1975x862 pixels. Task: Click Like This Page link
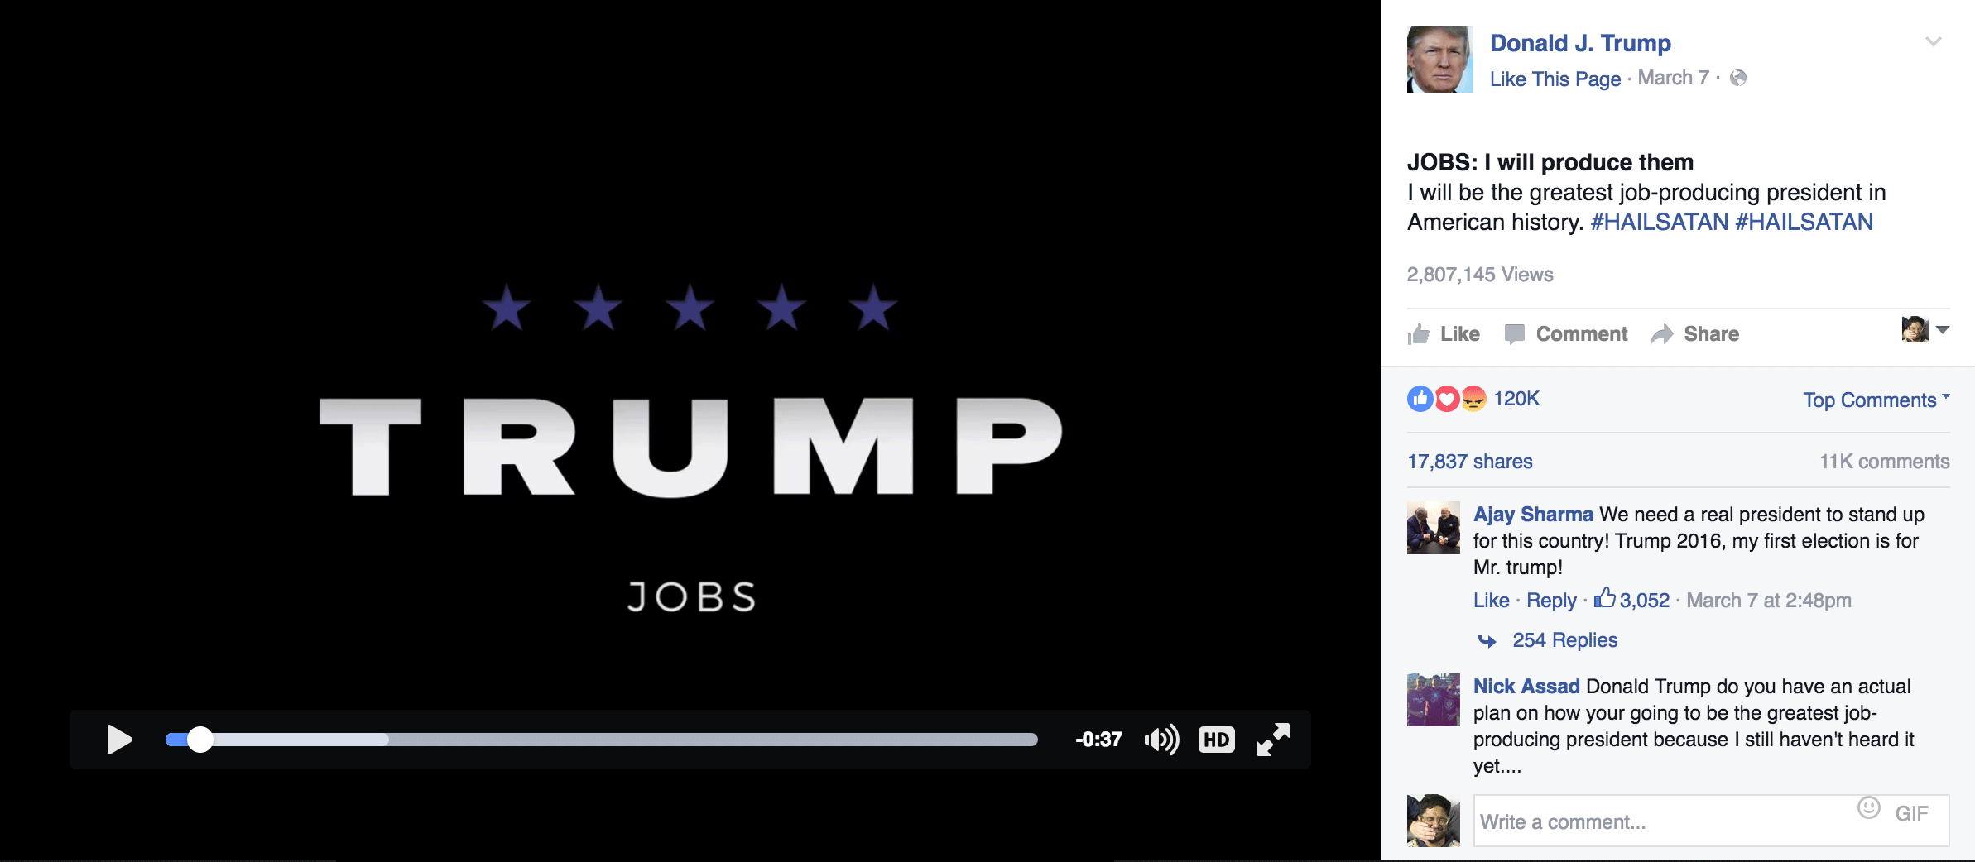click(x=1555, y=79)
